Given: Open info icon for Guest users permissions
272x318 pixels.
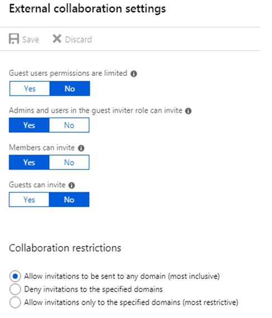Looking at the screenshot, I should point(133,74).
